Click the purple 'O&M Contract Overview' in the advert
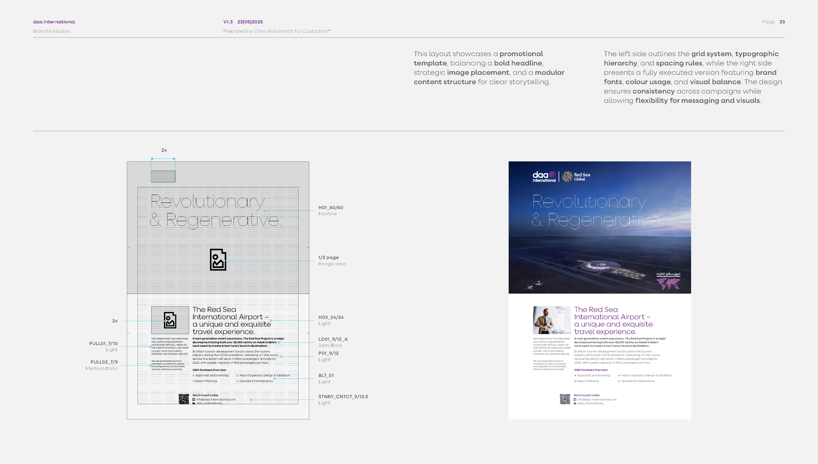The image size is (818, 464). click(591, 370)
